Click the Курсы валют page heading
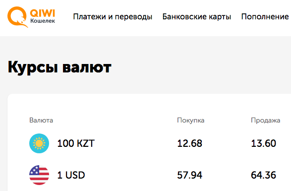Image resolution: width=291 pixels, height=191 pixels. tap(59, 67)
